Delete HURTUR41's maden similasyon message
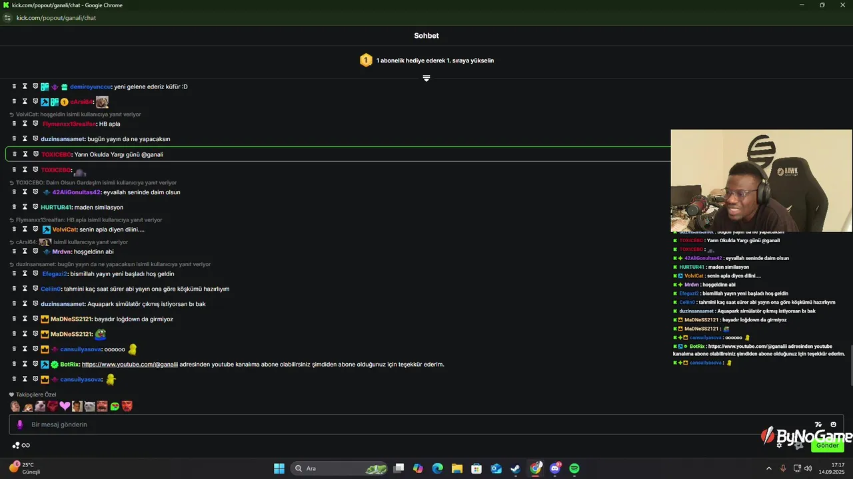The height and width of the screenshot is (479, 853). pyautogui.click(x=14, y=207)
